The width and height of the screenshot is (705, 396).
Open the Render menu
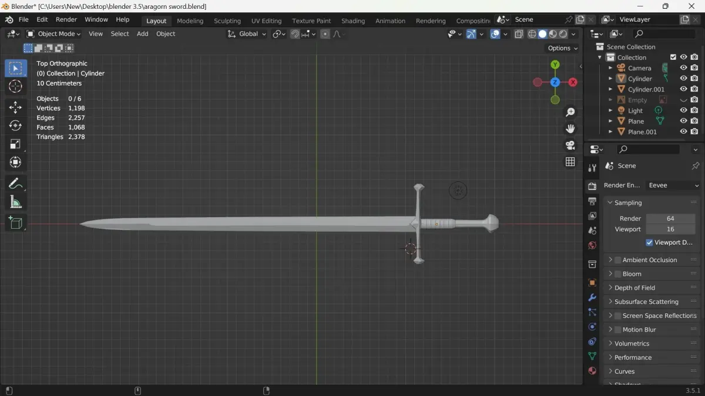pos(66,19)
